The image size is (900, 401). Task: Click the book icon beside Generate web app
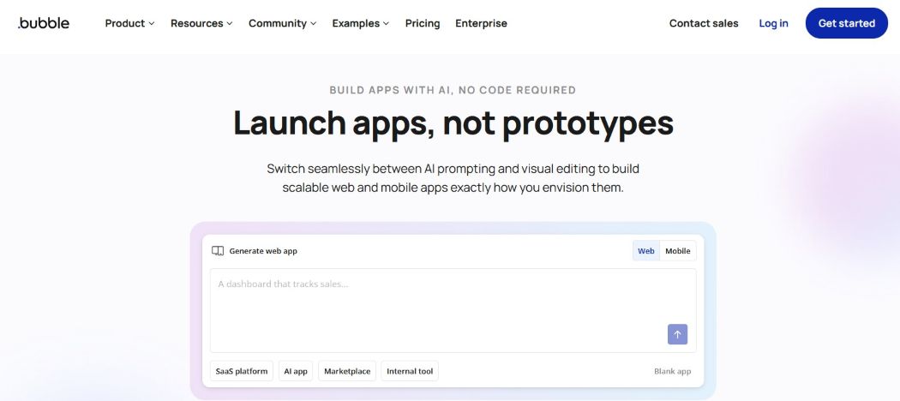[x=218, y=251]
